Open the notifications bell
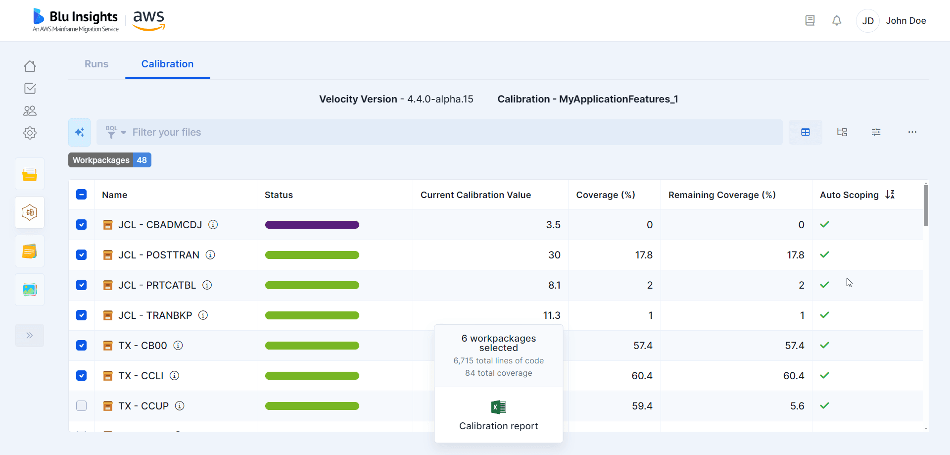The width and height of the screenshot is (950, 455). (x=837, y=20)
